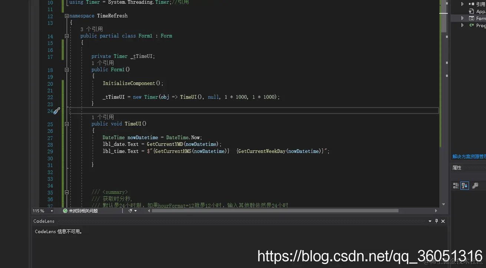The image size is (486, 268).
Task: Collapse the Form1 class outlining region
Action: [66, 36]
